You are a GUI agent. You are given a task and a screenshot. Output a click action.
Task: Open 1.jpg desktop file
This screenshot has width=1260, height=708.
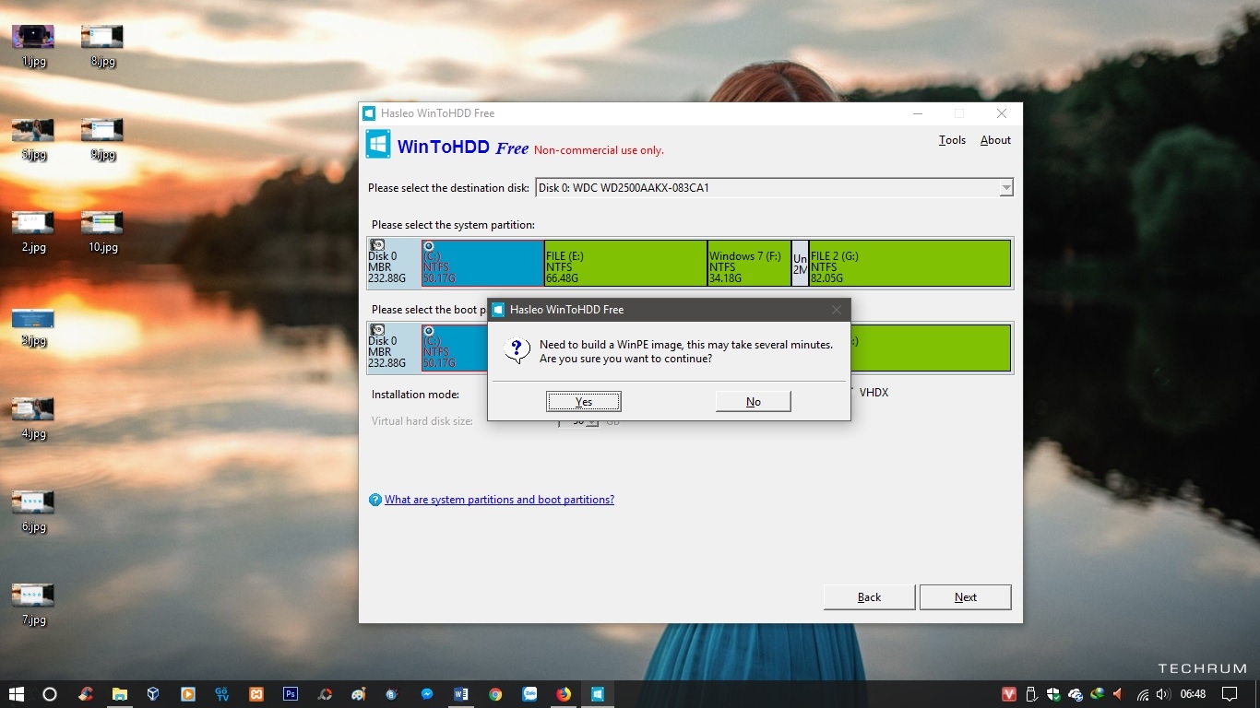click(33, 45)
